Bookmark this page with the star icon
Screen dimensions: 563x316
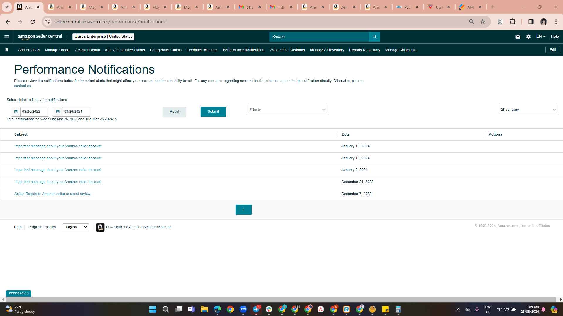click(483, 22)
